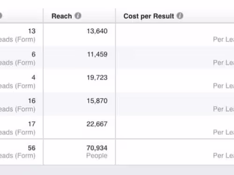This screenshot has width=234, height=175.
Task: Click Per Lead cost in first row
Action: [223, 39]
